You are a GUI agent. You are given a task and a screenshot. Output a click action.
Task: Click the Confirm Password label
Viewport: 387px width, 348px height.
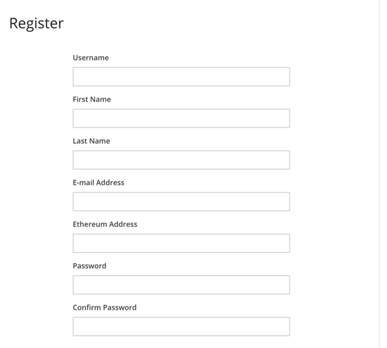pyautogui.click(x=105, y=307)
